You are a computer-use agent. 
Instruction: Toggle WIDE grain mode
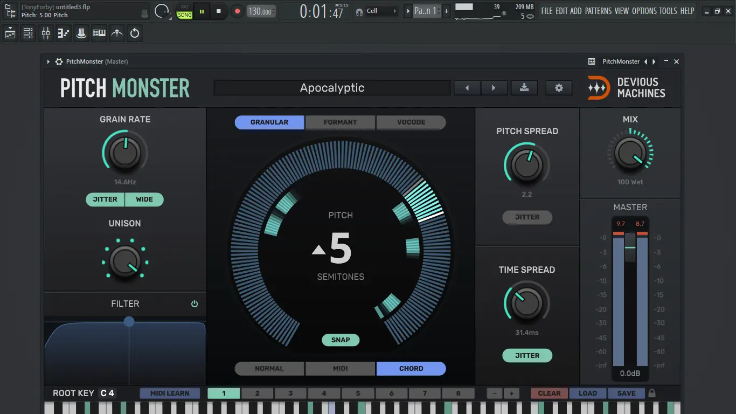click(x=144, y=199)
